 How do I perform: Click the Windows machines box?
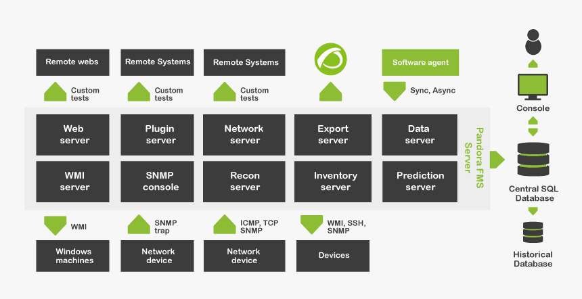tap(73, 256)
